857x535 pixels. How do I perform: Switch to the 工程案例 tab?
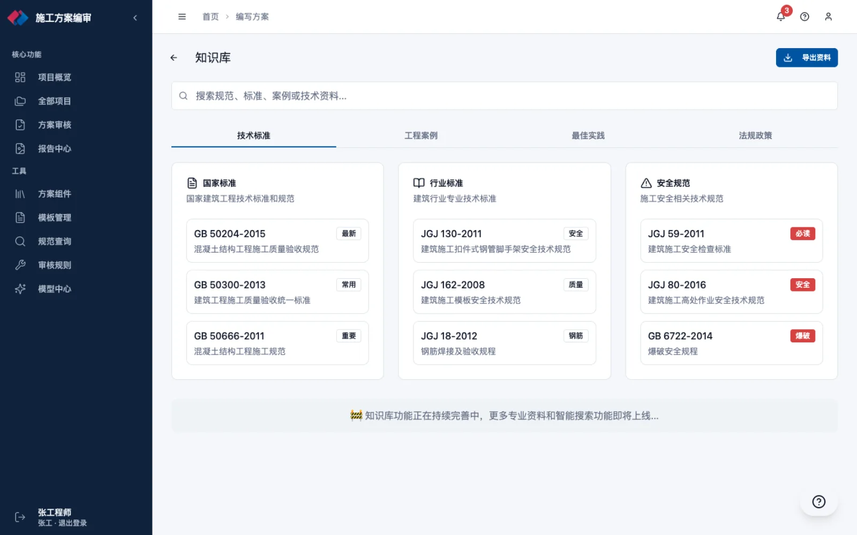421,136
